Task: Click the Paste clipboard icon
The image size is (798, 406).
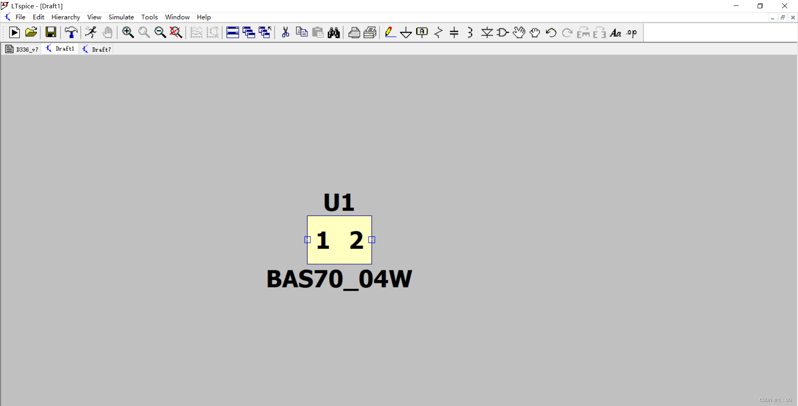Action: (x=318, y=32)
